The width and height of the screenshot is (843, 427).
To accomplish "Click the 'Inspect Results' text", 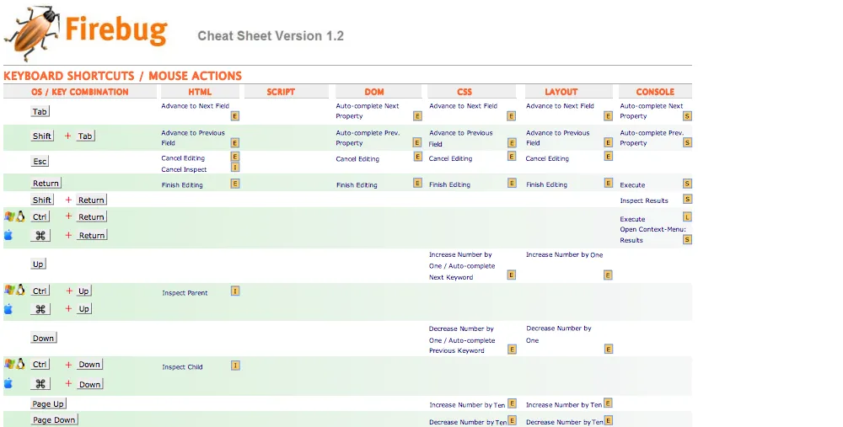I will click(644, 200).
